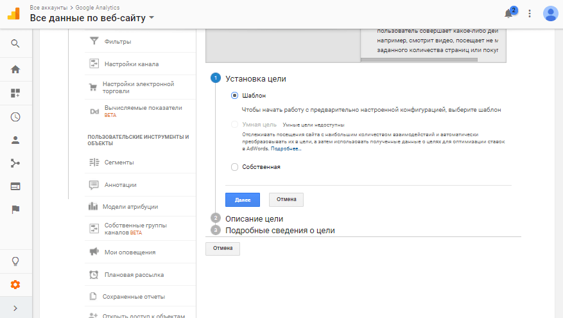This screenshot has width=563, height=318.
Task: Select the Шаблон radio button
Action: click(x=234, y=95)
